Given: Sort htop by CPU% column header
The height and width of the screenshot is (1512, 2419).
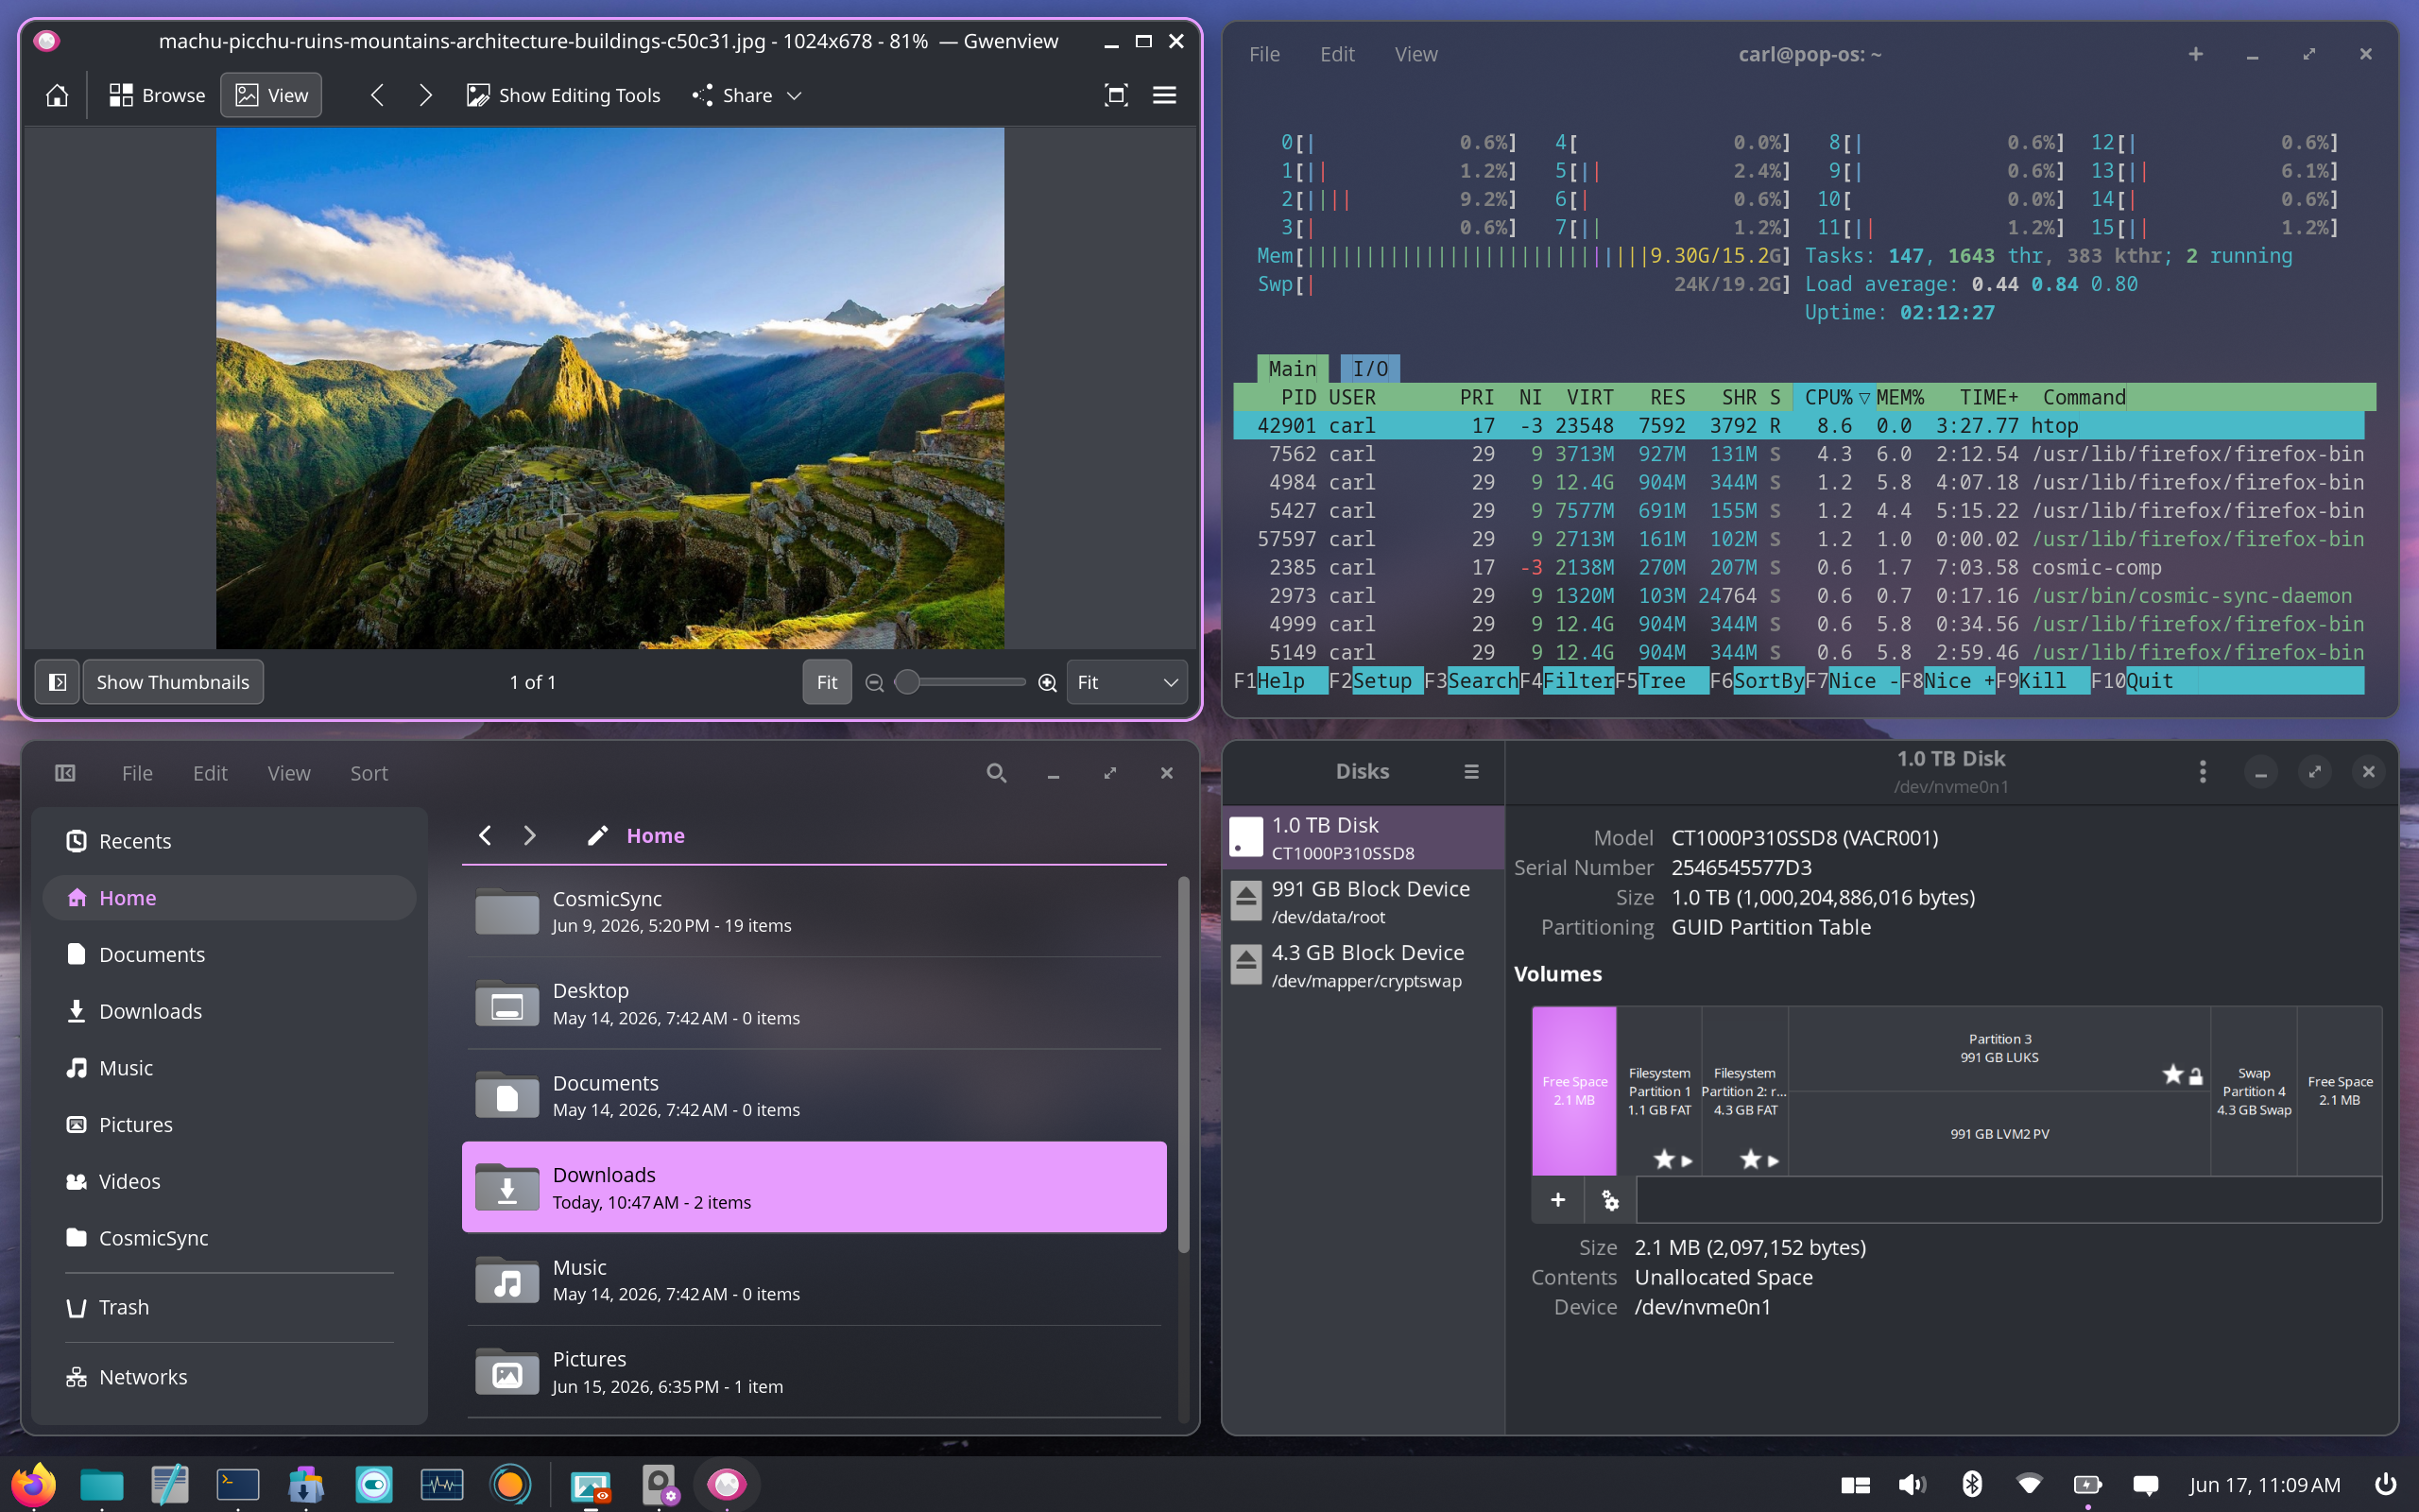Looking at the screenshot, I should coord(1835,397).
